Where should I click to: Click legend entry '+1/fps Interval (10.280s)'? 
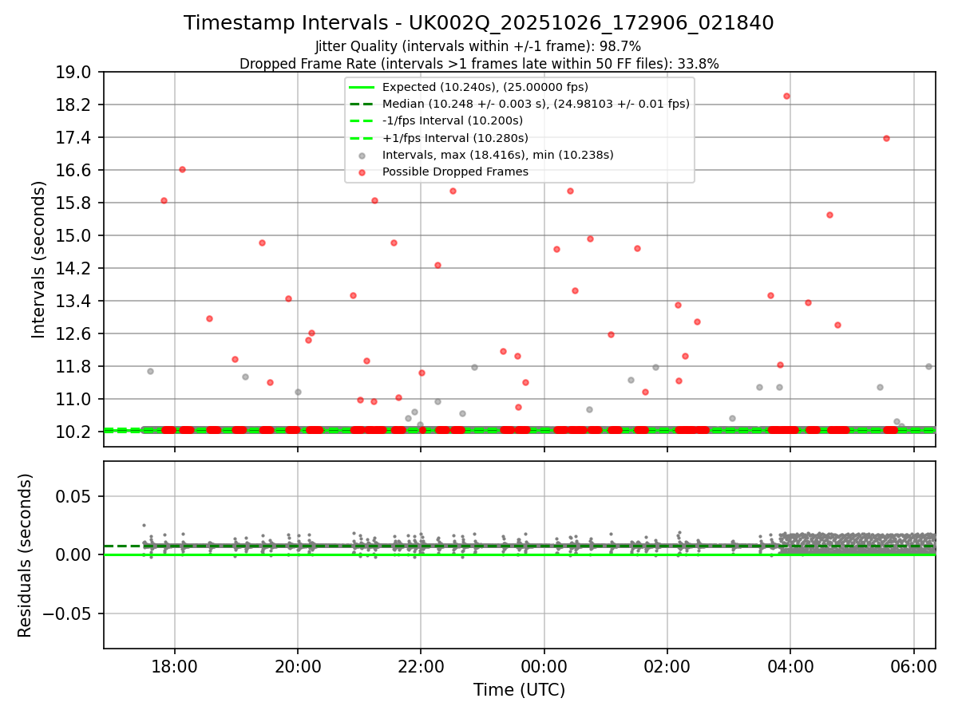coord(454,138)
